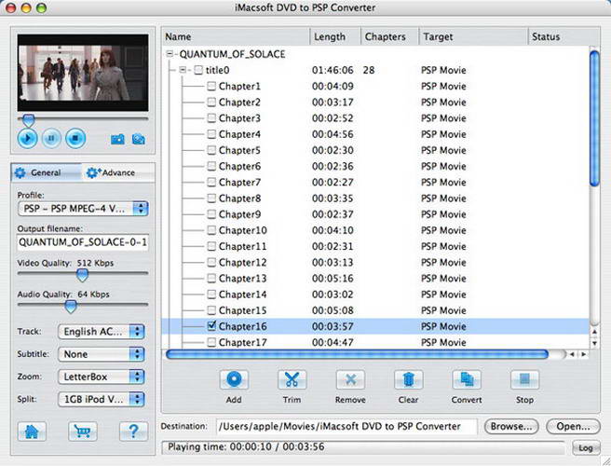Click the 01:46:06 length of title0

(333, 70)
